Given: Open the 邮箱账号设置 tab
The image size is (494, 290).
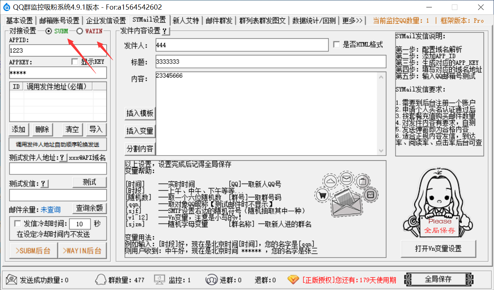Looking at the screenshot, I should [59, 21].
